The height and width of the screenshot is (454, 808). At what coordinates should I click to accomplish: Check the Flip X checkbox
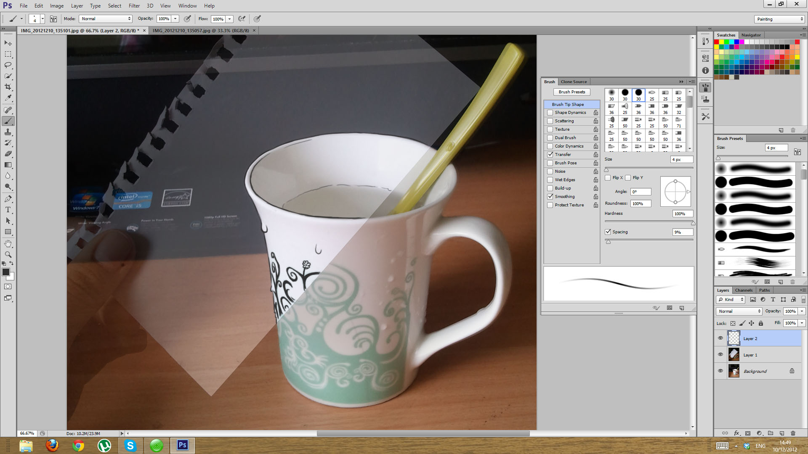(x=608, y=178)
